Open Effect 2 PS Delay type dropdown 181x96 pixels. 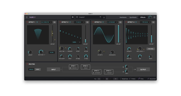(79, 22)
